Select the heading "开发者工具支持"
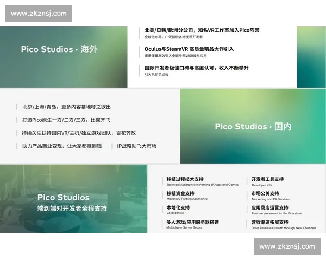326x260 pixels. [x=267, y=179]
